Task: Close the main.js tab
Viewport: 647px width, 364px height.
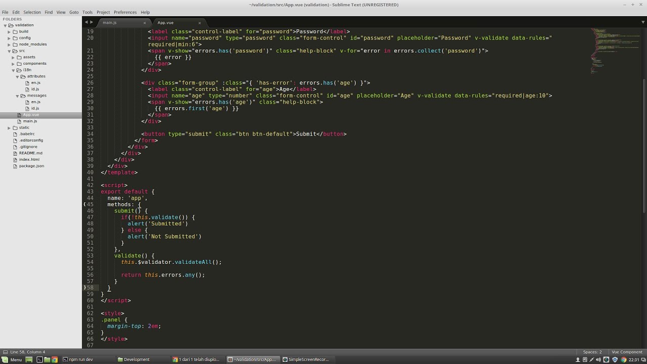Action: coord(145,23)
